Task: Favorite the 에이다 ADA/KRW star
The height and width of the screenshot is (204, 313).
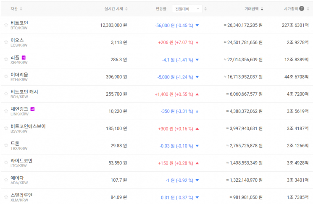Action: 6,180
